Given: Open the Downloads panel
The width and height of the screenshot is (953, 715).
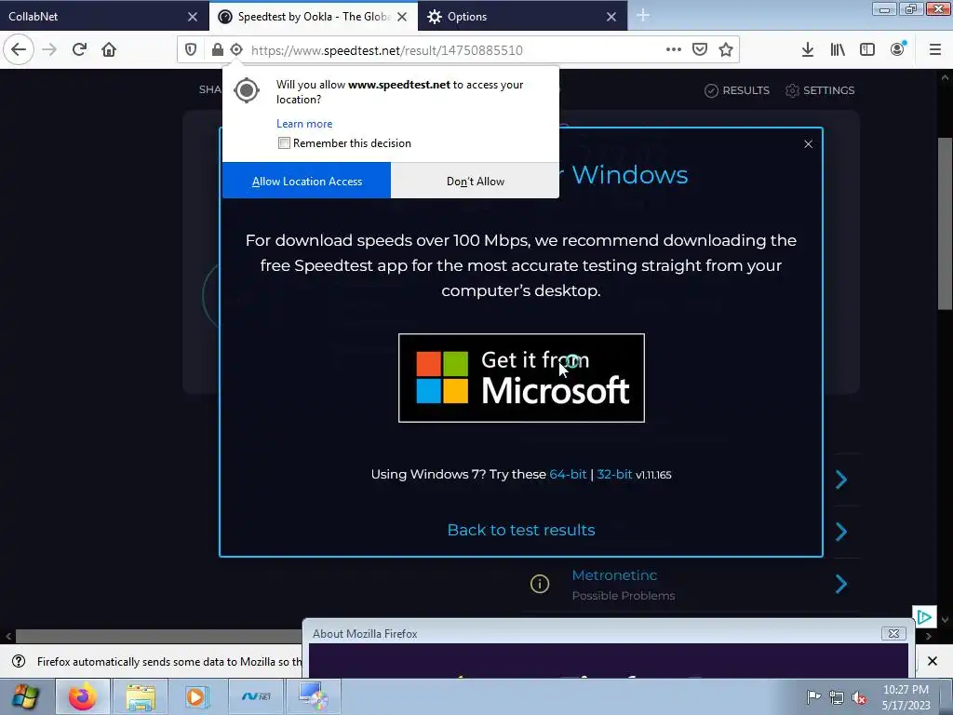Looking at the screenshot, I should pos(808,50).
